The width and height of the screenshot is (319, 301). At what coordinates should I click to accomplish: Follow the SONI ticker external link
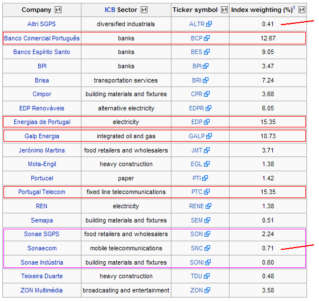[201, 262]
